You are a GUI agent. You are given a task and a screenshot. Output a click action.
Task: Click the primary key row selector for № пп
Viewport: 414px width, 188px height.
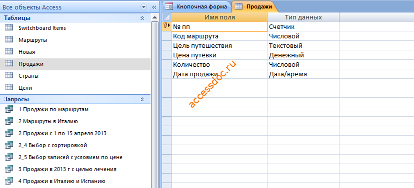pos(166,26)
